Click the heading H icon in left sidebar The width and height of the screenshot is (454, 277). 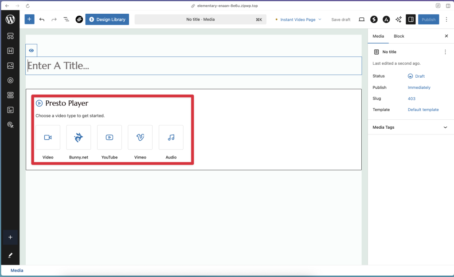pyautogui.click(x=11, y=51)
